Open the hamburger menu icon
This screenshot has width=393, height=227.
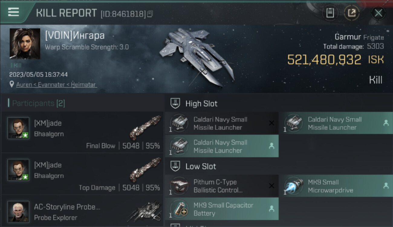pos(14,12)
